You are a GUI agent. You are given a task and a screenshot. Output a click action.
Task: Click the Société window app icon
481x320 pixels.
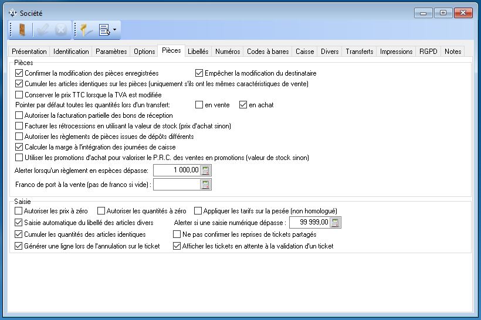point(12,13)
